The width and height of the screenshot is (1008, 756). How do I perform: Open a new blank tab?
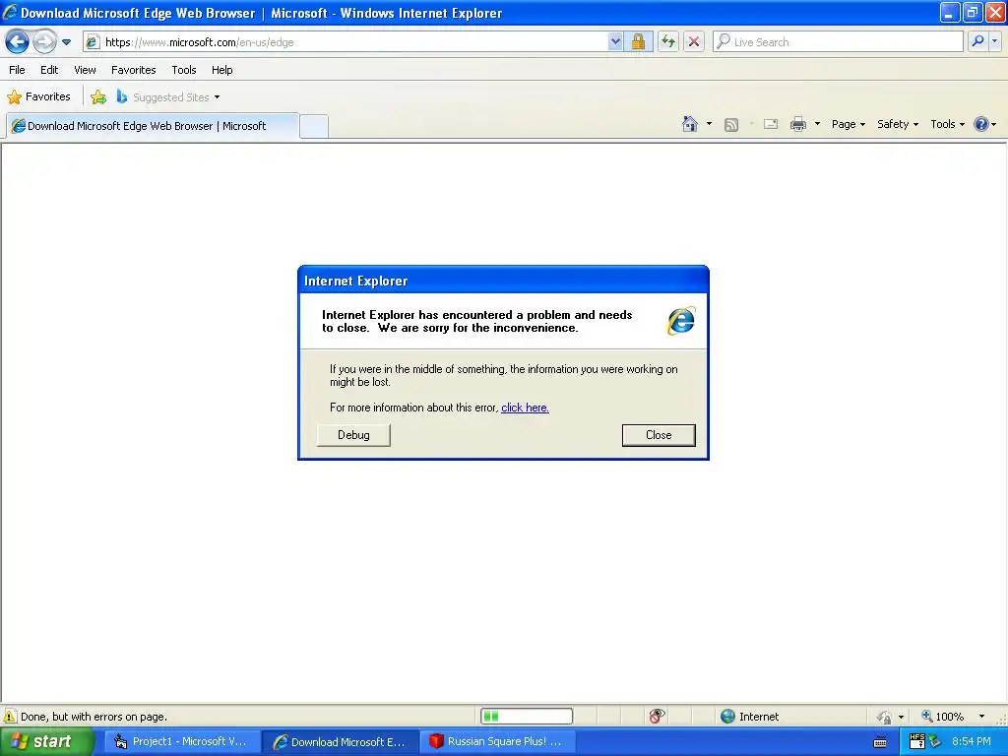[314, 126]
